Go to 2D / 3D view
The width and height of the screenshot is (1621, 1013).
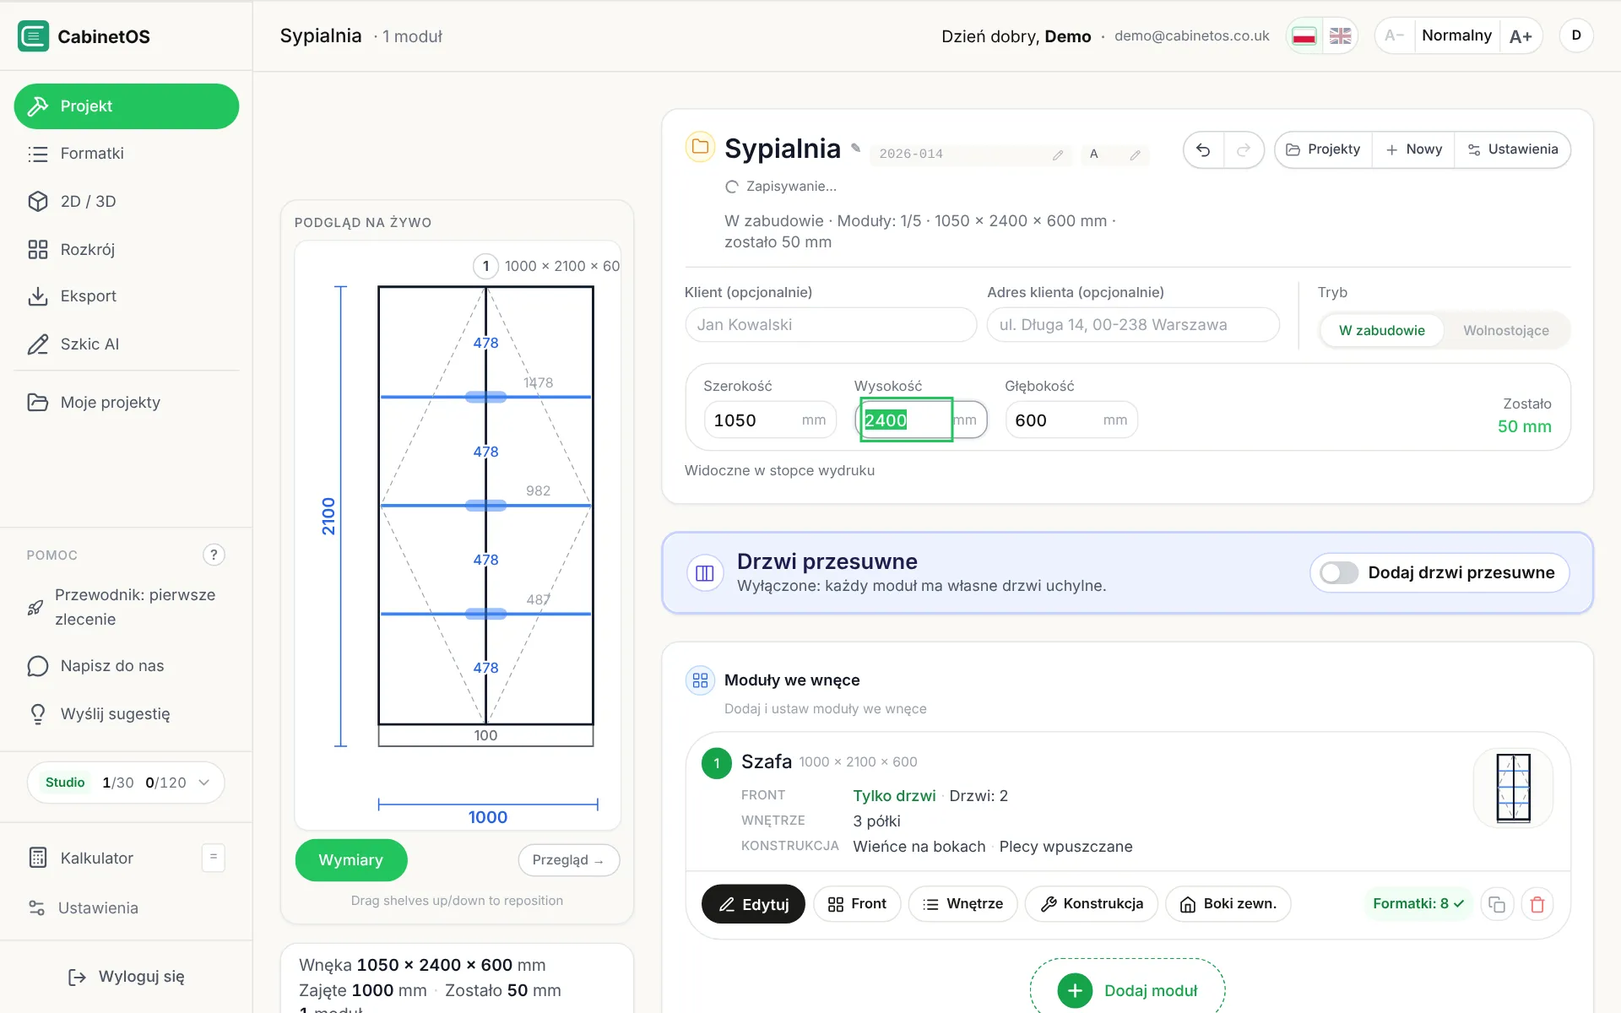(127, 201)
